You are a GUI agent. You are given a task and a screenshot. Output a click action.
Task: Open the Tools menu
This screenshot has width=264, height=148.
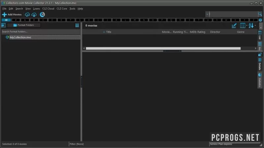(72, 9)
